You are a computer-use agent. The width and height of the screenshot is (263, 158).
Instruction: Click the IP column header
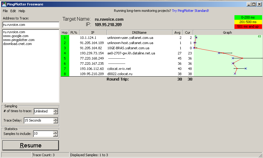pyautogui.click(x=93, y=33)
